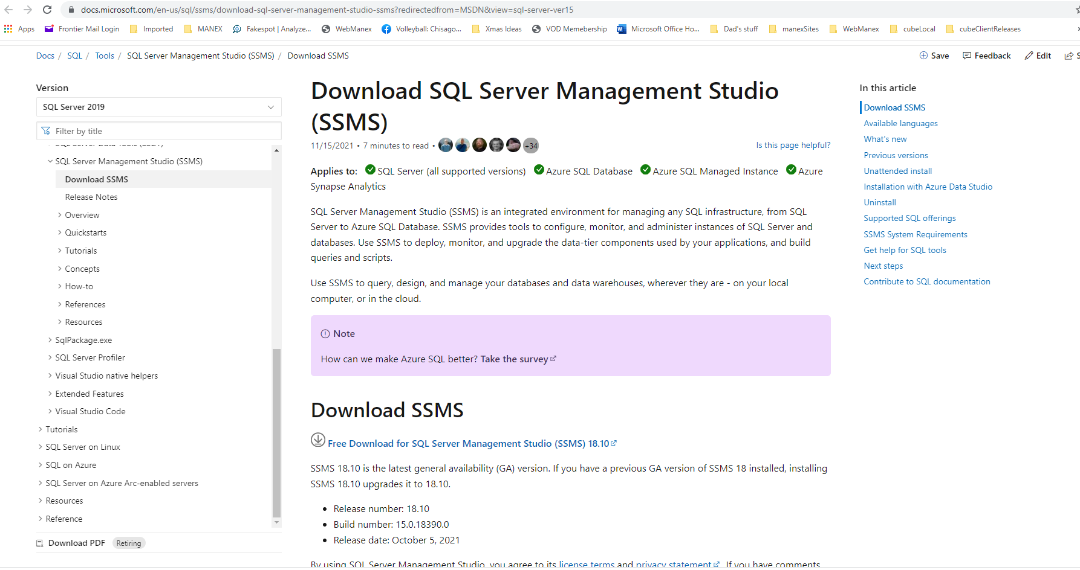1080x570 pixels.
Task: Click the download arrow icon before Free Download
Action: (x=318, y=440)
